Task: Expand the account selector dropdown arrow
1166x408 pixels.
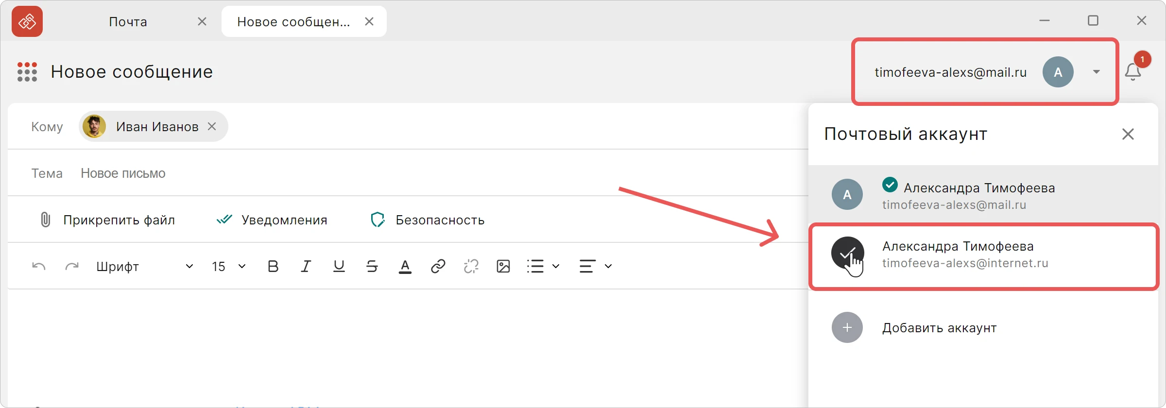Action: [1097, 72]
